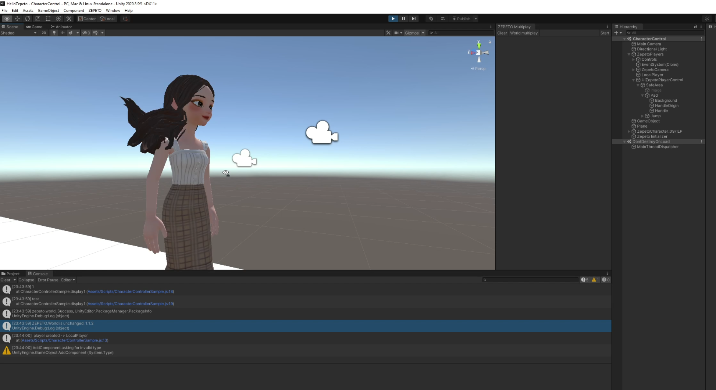Toggle 2D view mode in Scene
Screen dimensions: 716x390
(44, 33)
